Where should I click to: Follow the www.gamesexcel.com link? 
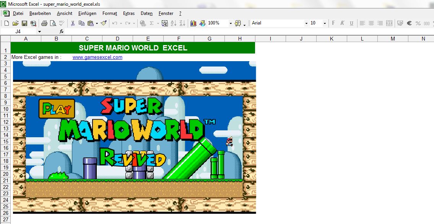point(98,57)
